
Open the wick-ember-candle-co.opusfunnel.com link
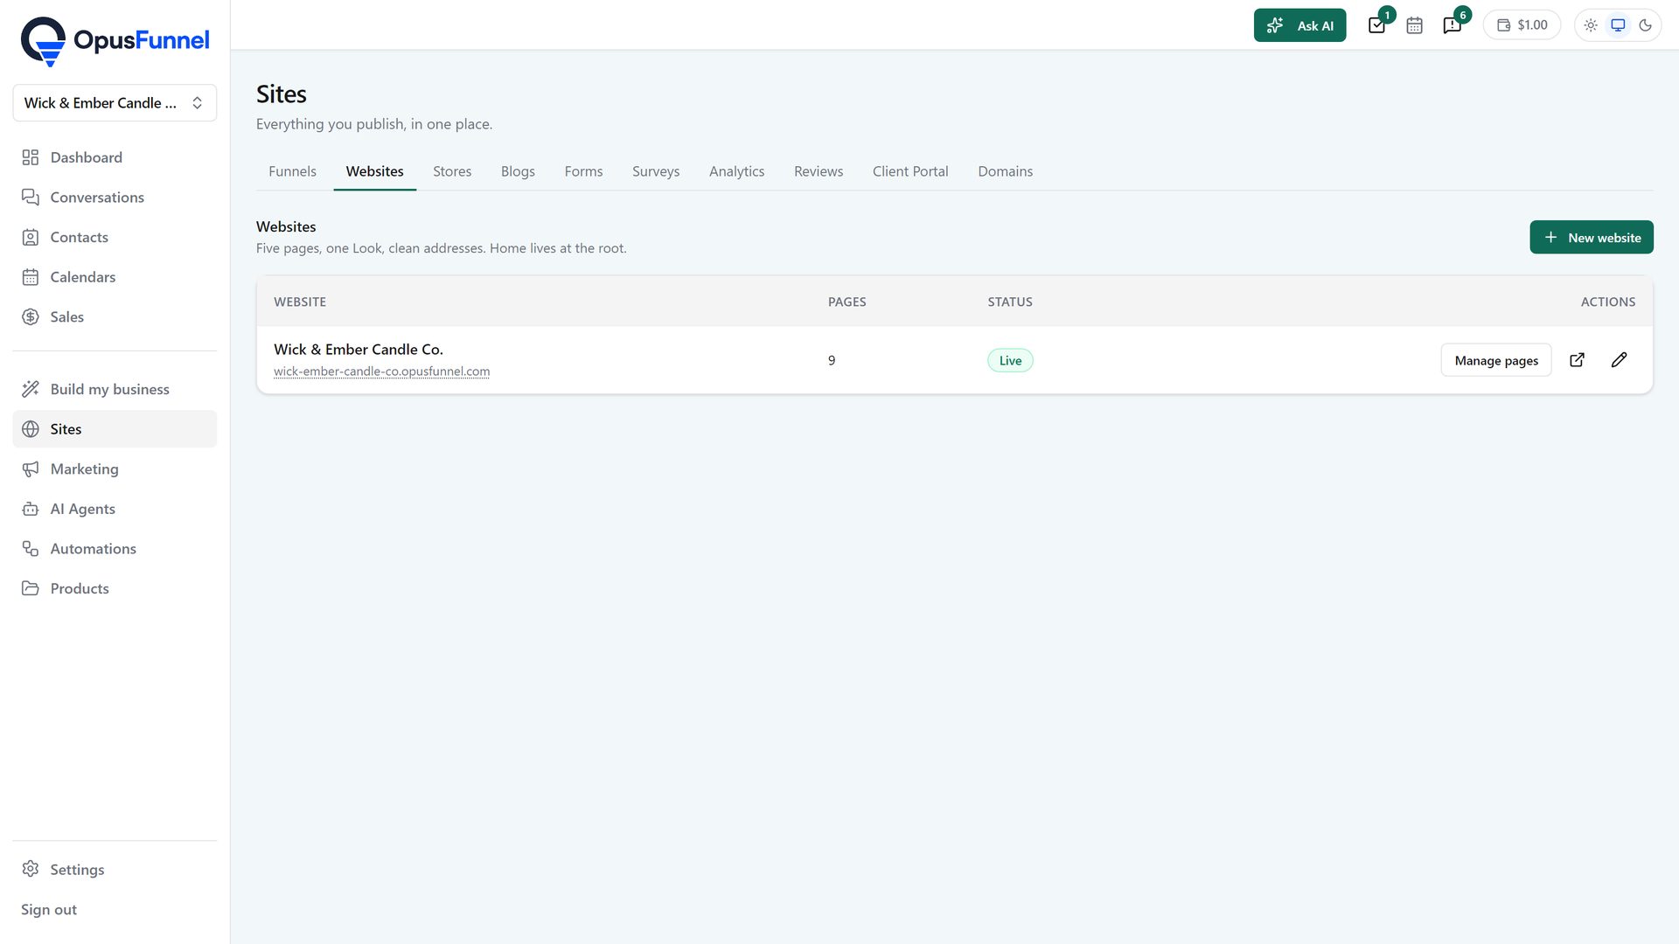point(381,371)
